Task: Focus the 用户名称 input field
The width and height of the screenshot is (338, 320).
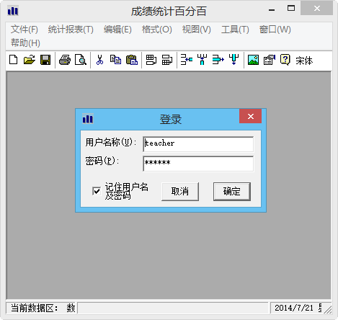Action: click(x=198, y=144)
